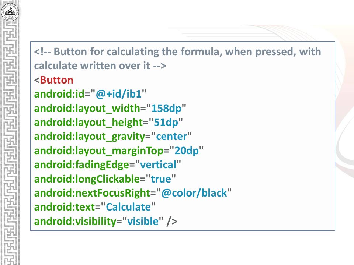The height and width of the screenshot is (265, 354).
Task: Select the android:layout_width attribute
Action: coord(87,108)
